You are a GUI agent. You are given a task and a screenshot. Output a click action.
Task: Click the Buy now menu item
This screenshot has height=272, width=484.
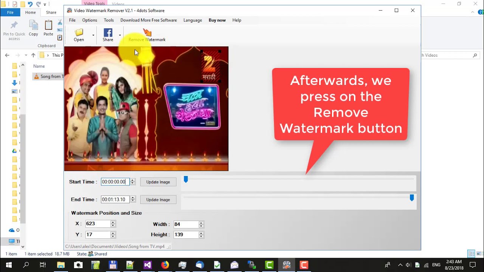click(x=217, y=20)
